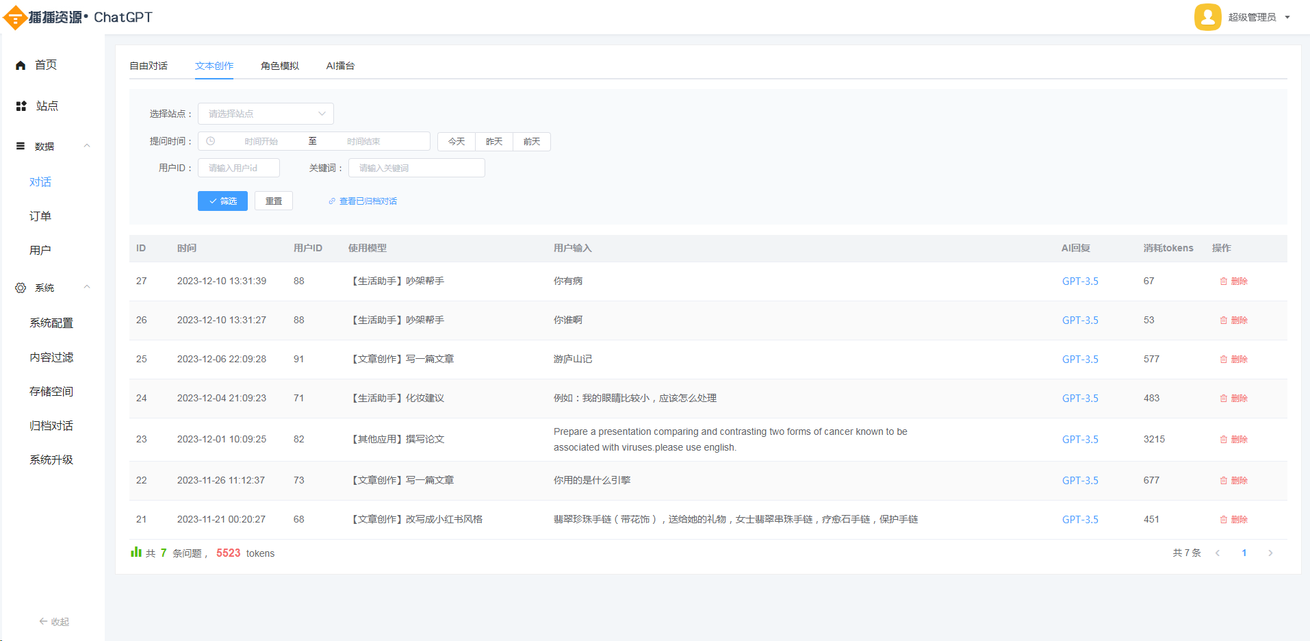
Task: Switch to the 角色模拟 tab
Action: point(280,66)
